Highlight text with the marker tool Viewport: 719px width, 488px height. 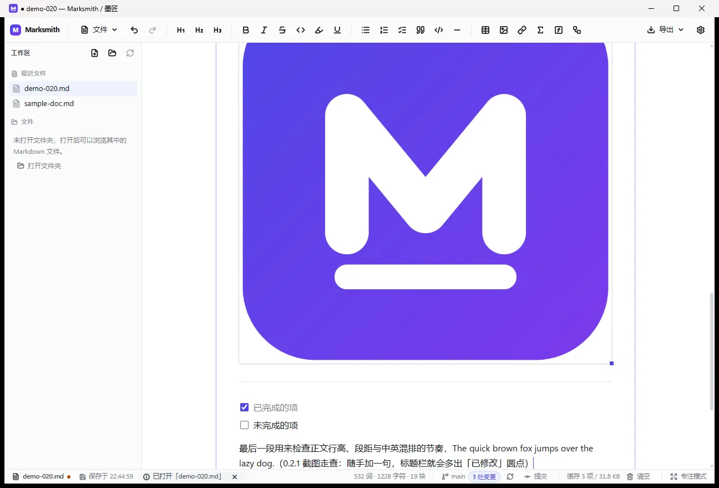(x=319, y=30)
